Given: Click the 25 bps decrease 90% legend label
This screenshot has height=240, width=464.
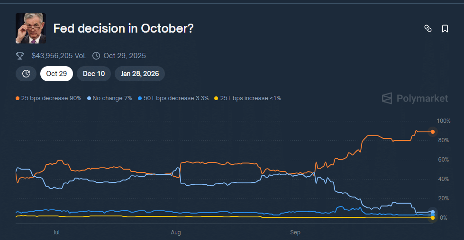Looking at the screenshot, I should [x=51, y=98].
